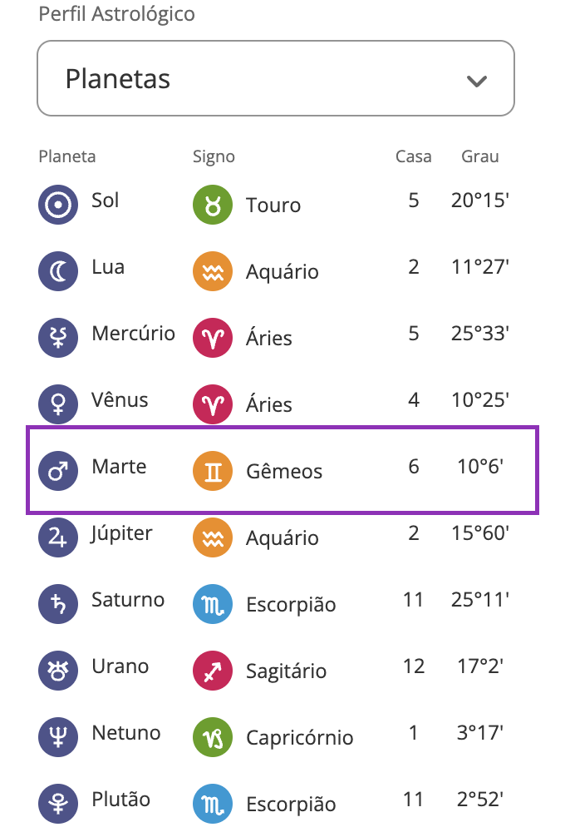The width and height of the screenshot is (570, 837).
Task: Click the Áries icon beside Mercúrio
Action: (212, 337)
